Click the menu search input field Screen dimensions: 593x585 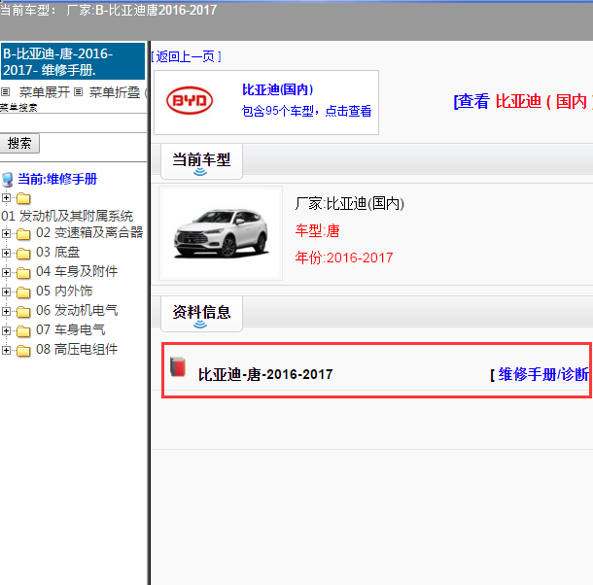point(73,122)
